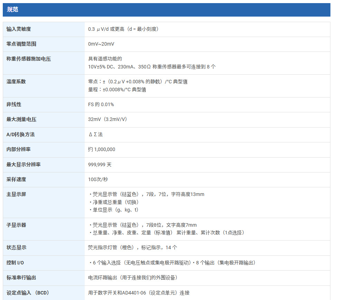337x300 pixels.
Task: Click the ΔΣ法 value text
Action: 96,134
